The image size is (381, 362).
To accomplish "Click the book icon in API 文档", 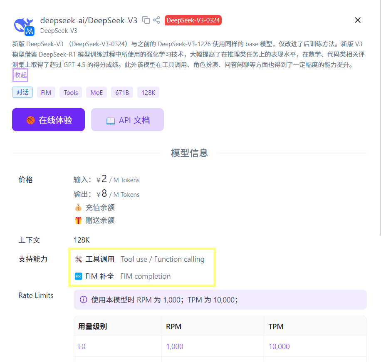I will tap(111, 121).
